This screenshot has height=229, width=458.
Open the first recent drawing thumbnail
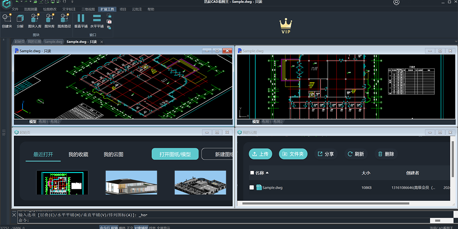pyautogui.click(x=62, y=182)
